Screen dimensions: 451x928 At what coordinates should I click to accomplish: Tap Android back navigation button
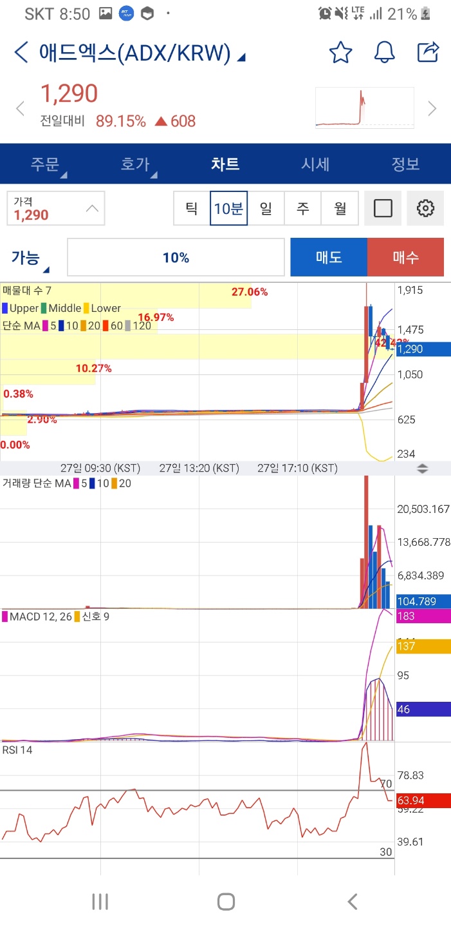[x=352, y=901]
